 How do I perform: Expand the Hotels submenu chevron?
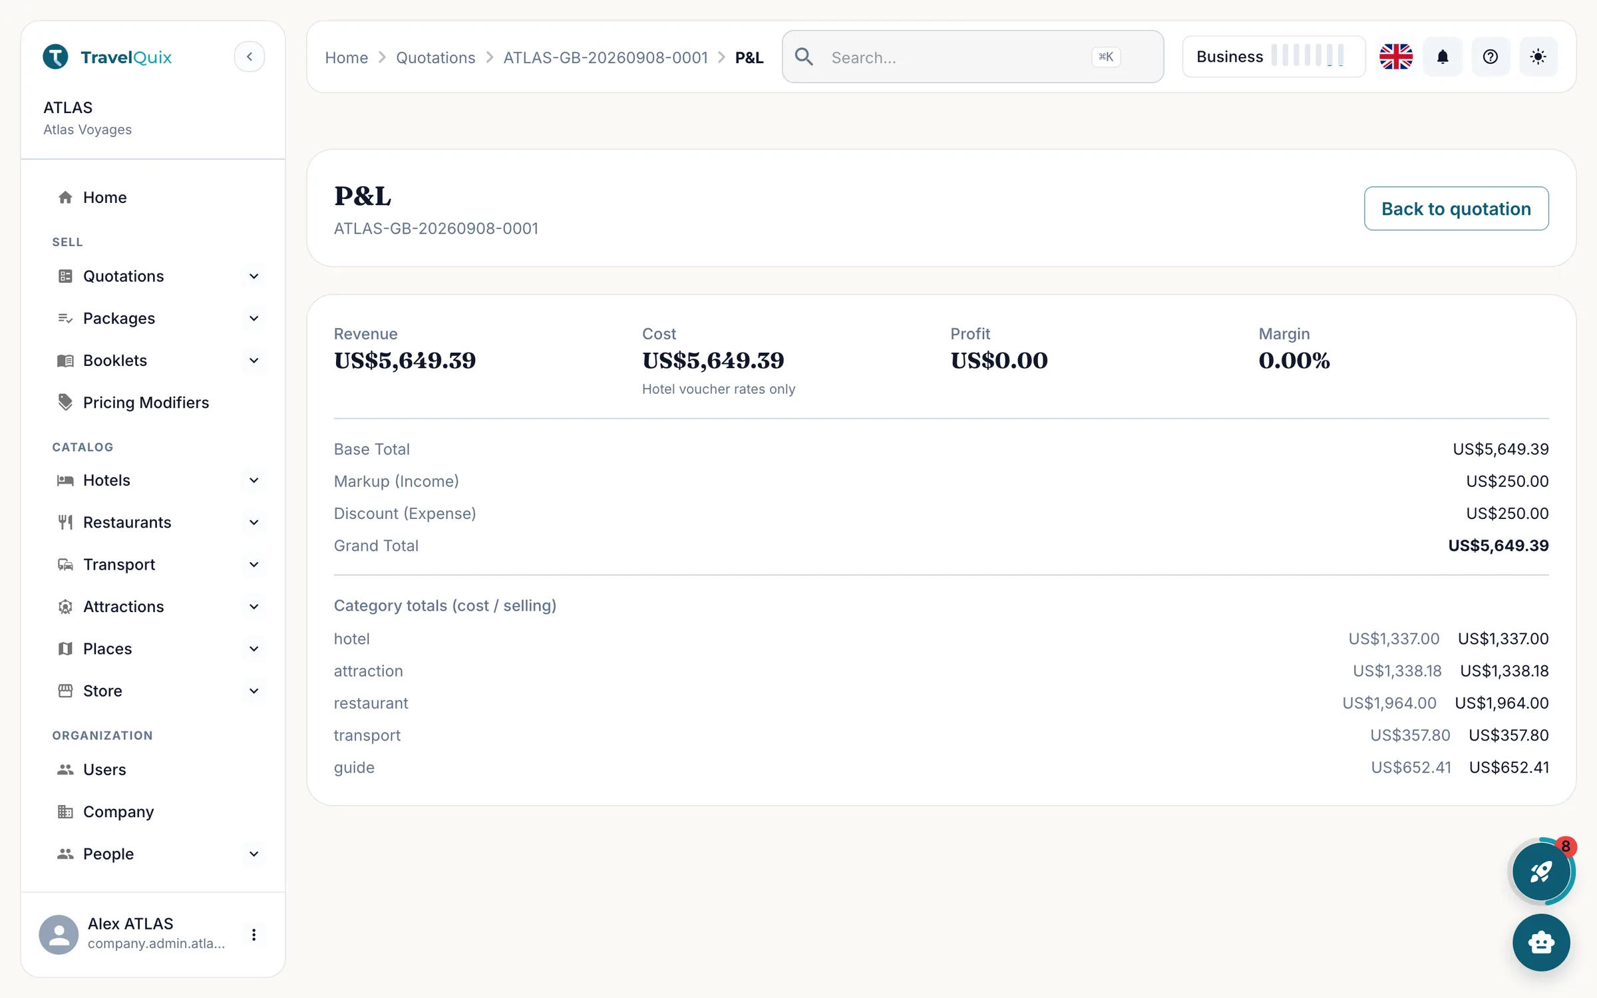click(x=254, y=480)
